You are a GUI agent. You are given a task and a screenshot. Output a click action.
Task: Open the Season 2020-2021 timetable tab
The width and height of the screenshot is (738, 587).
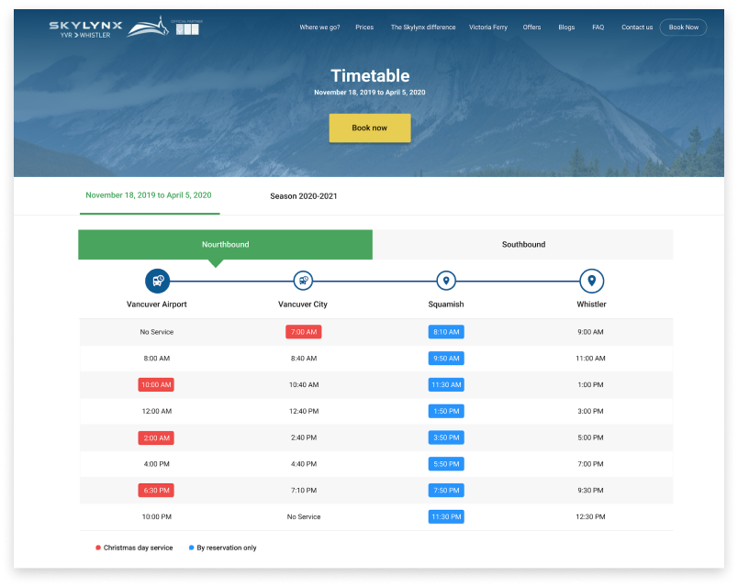point(303,196)
